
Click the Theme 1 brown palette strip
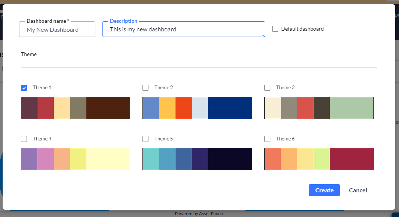[108, 108]
